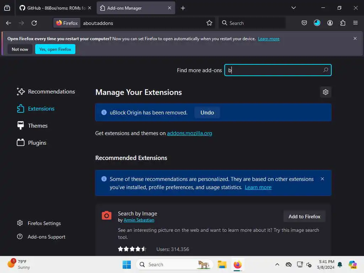The image size is (364, 273).
Task: Dismiss the startup notification bar
Action: 355,38
